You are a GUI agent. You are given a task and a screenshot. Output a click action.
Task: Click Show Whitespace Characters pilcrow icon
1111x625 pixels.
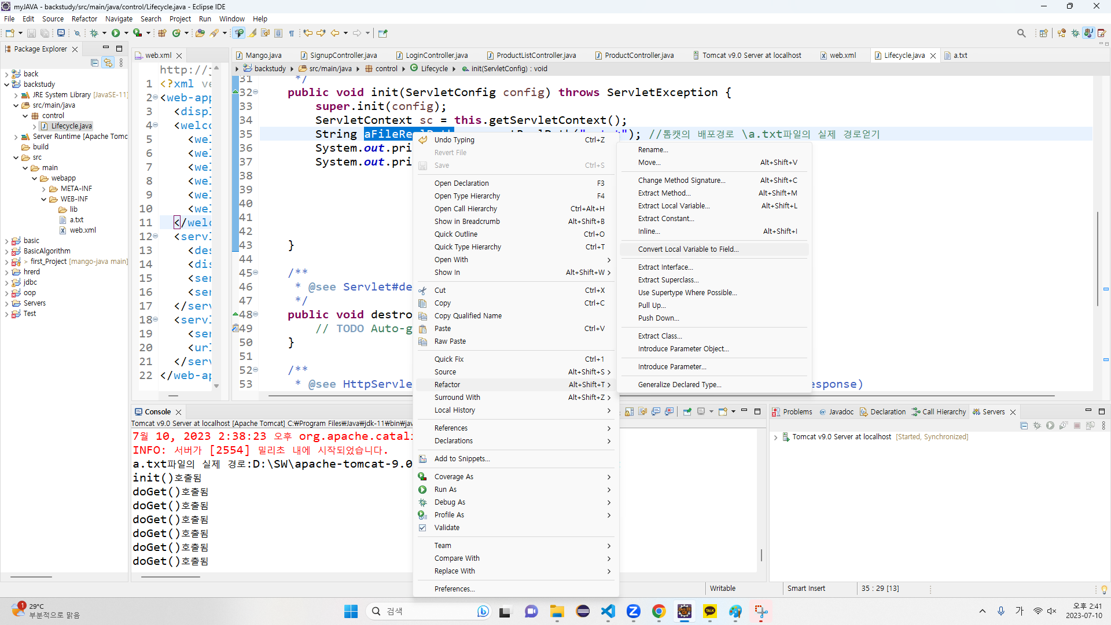(292, 34)
